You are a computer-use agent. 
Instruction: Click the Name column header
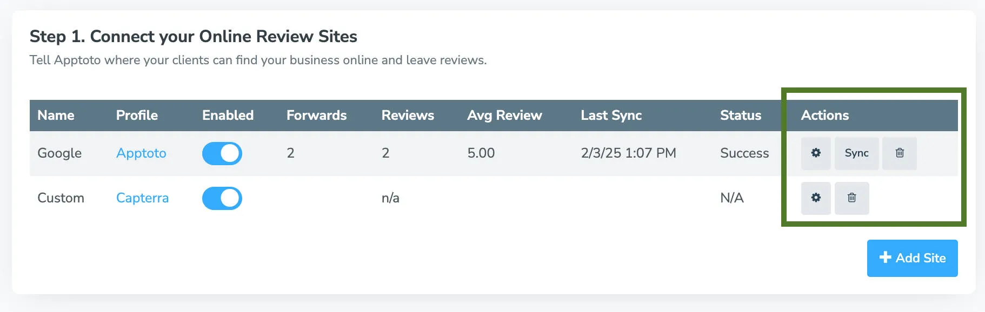(56, 115)
